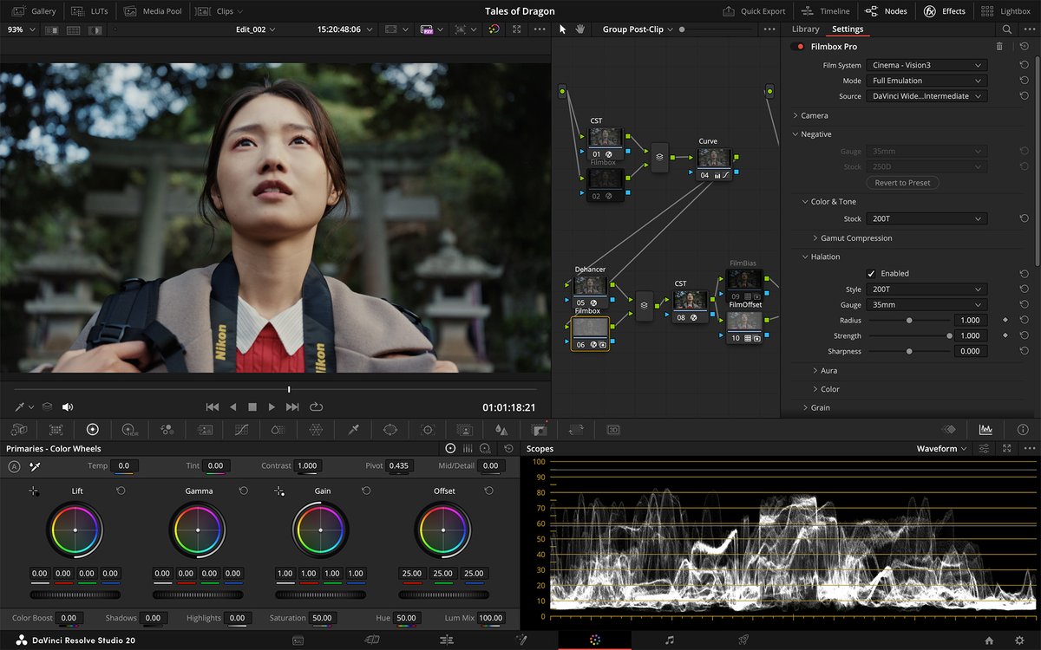Image resolution: width=1041 pixels, height=650 pixels.
Task: Adjust the Halation Radius slider
Action: click(x=909, y=320)
